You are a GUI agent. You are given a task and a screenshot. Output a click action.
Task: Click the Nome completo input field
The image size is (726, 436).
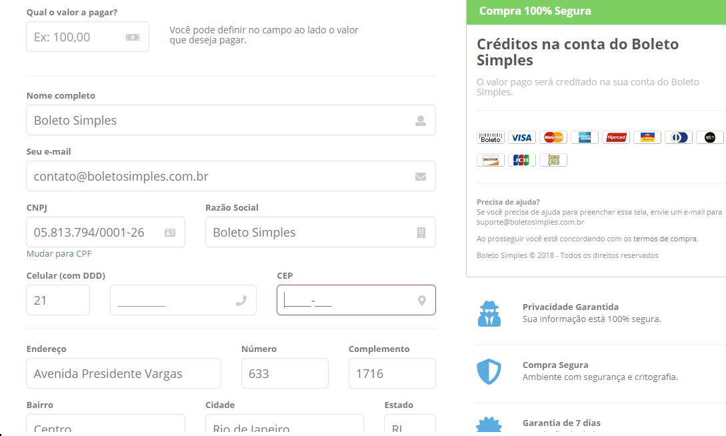[x=231, y=121]
